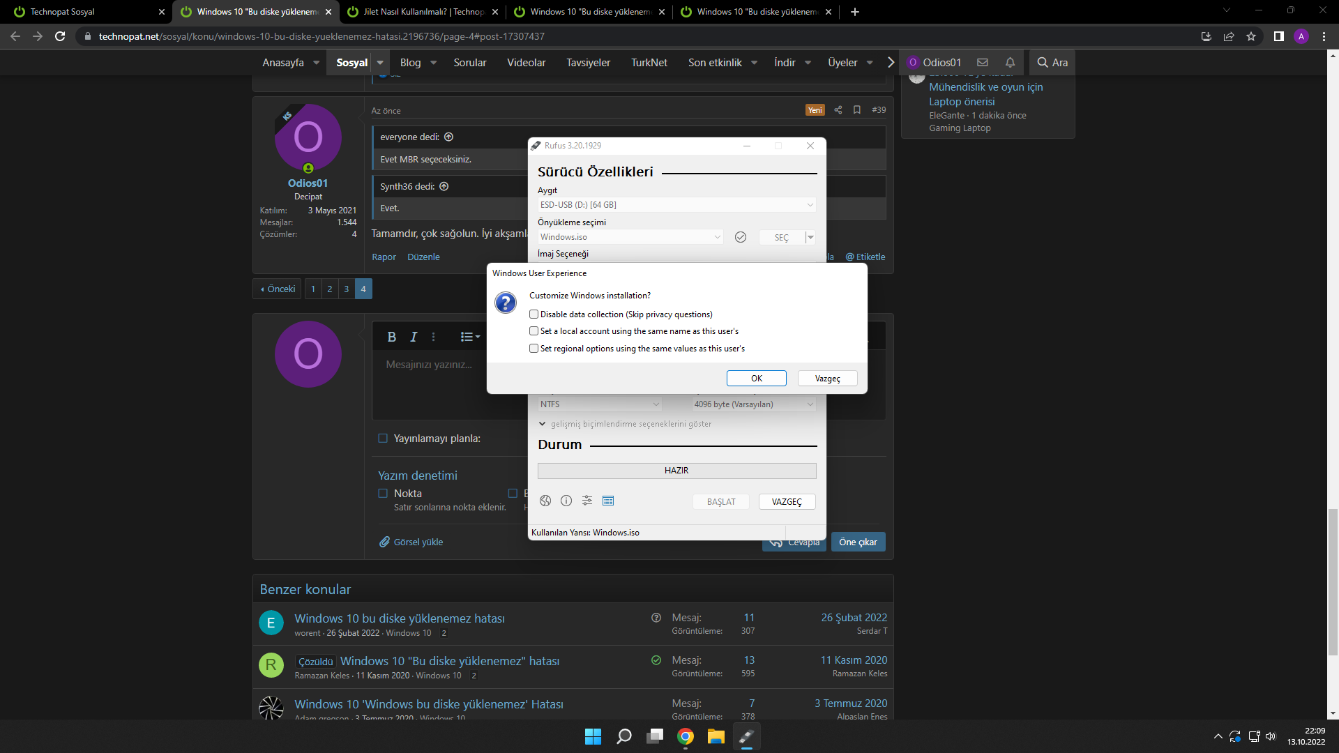
Task: Click the Rufus language globe icon
Action: [545, 501]
